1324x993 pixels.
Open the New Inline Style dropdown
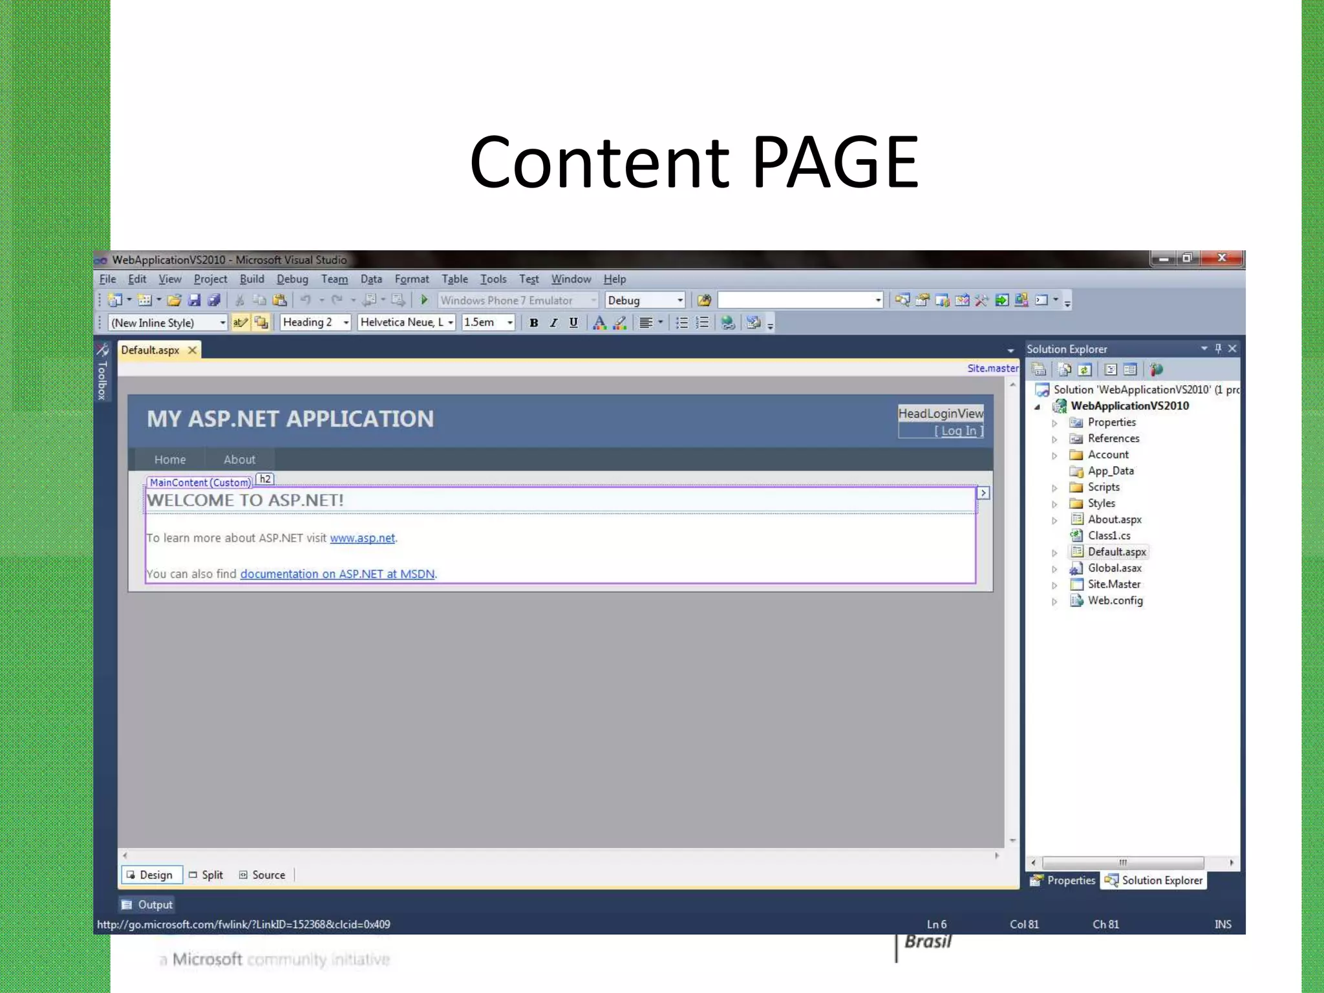point(222,323)
